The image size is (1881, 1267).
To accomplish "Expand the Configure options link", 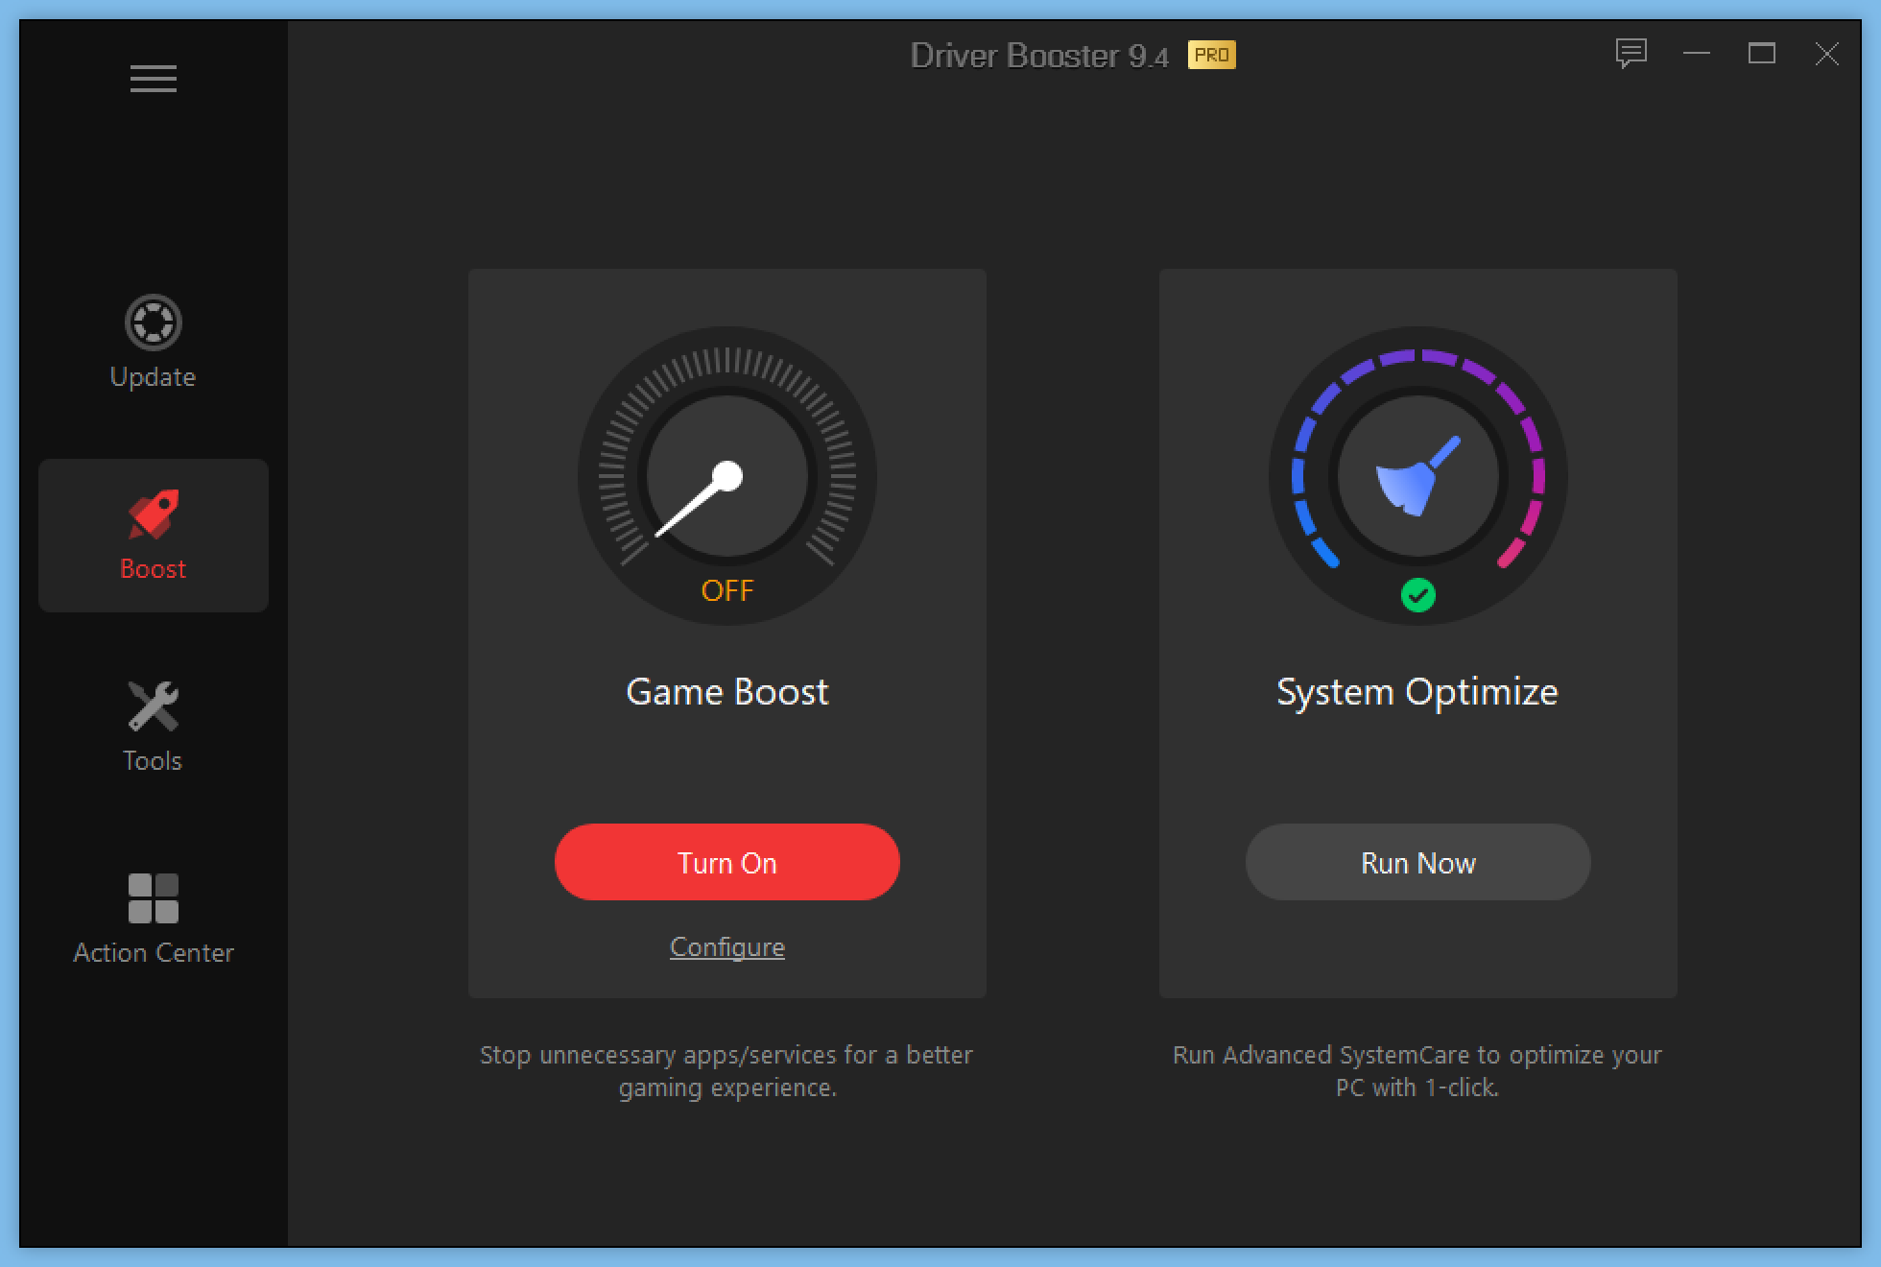I will 726,947.
